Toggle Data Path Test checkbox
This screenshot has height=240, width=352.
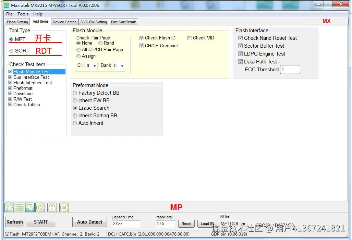(240, 61)
